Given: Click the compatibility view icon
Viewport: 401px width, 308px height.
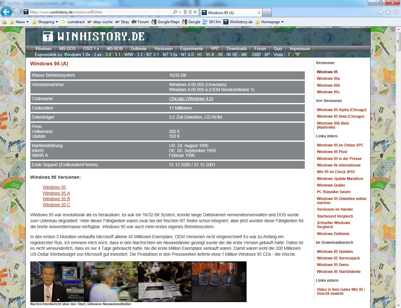Looking at the screenshot, I should pyautogui.click(x=185, y=12).
